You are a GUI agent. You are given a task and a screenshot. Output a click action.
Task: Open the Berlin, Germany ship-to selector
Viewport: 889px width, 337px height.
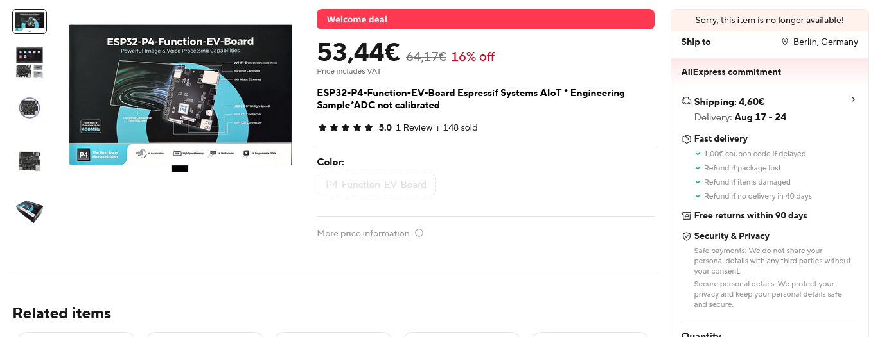point(820,42)
